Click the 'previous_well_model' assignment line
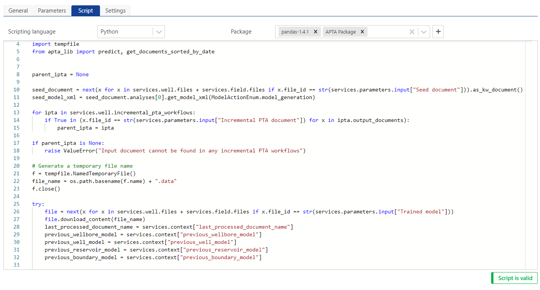This screenshot has width=540, height=290. click(140, 242)
